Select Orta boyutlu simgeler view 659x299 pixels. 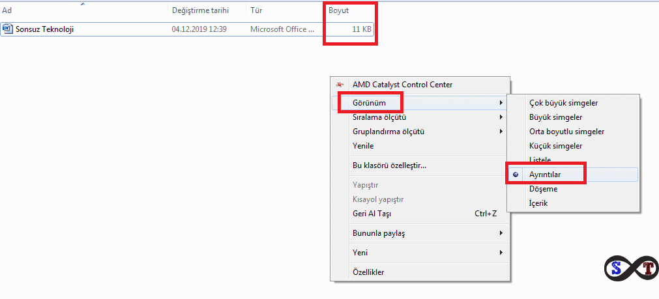pos(566,132)
